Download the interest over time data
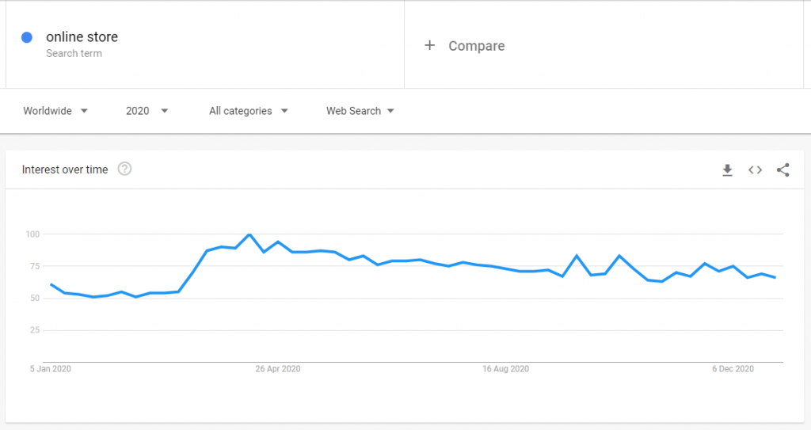The image size is (811, 430). [727, 169]
